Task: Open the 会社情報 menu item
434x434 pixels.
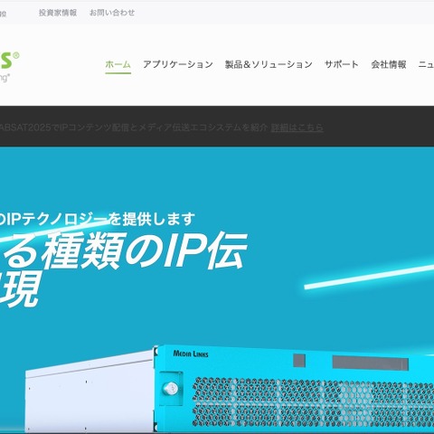Action: click(389, 64)
